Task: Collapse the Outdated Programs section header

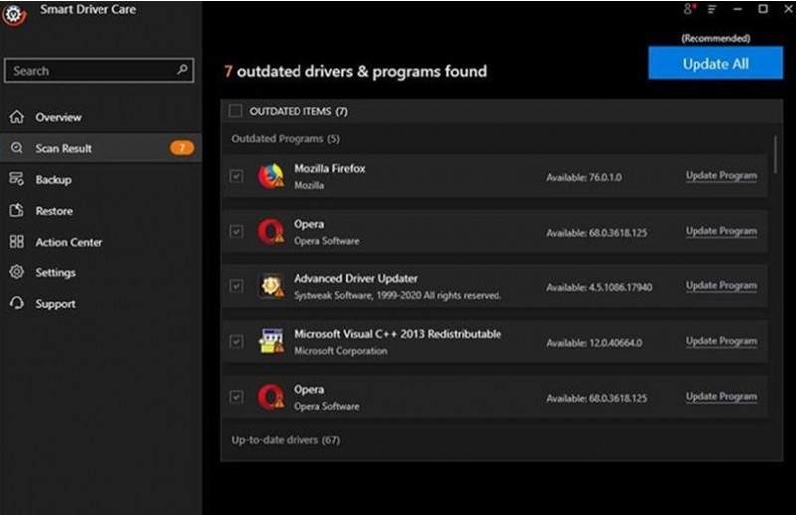Action: tap(285, 139)
